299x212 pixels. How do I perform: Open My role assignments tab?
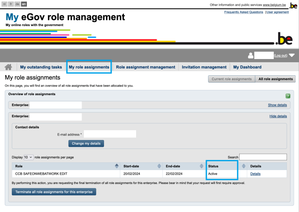point(89,67)
